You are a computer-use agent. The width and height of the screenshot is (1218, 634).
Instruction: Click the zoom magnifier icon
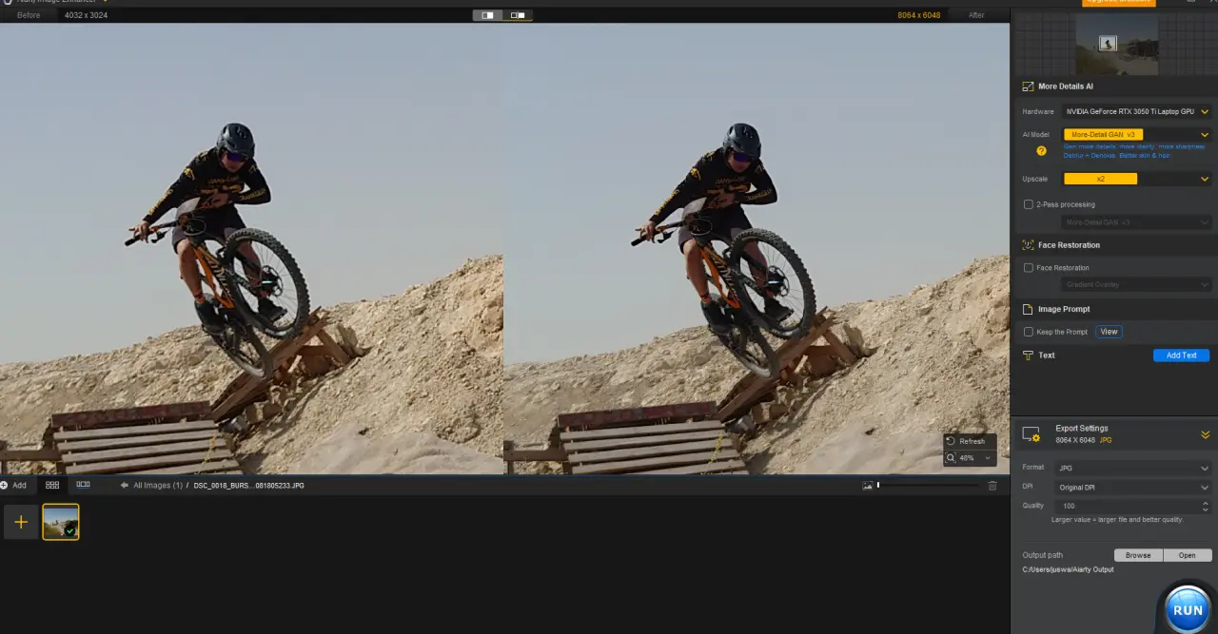coord(951,458)
